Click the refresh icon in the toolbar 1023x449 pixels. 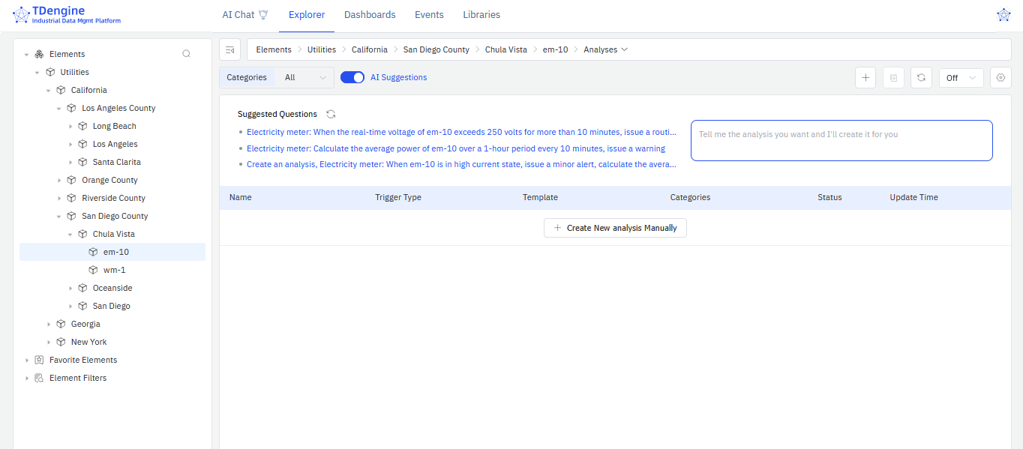pos(921,78)
